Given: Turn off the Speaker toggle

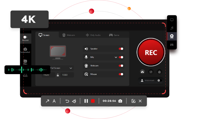Looking at the screenshot, I should tap(121, 49).
